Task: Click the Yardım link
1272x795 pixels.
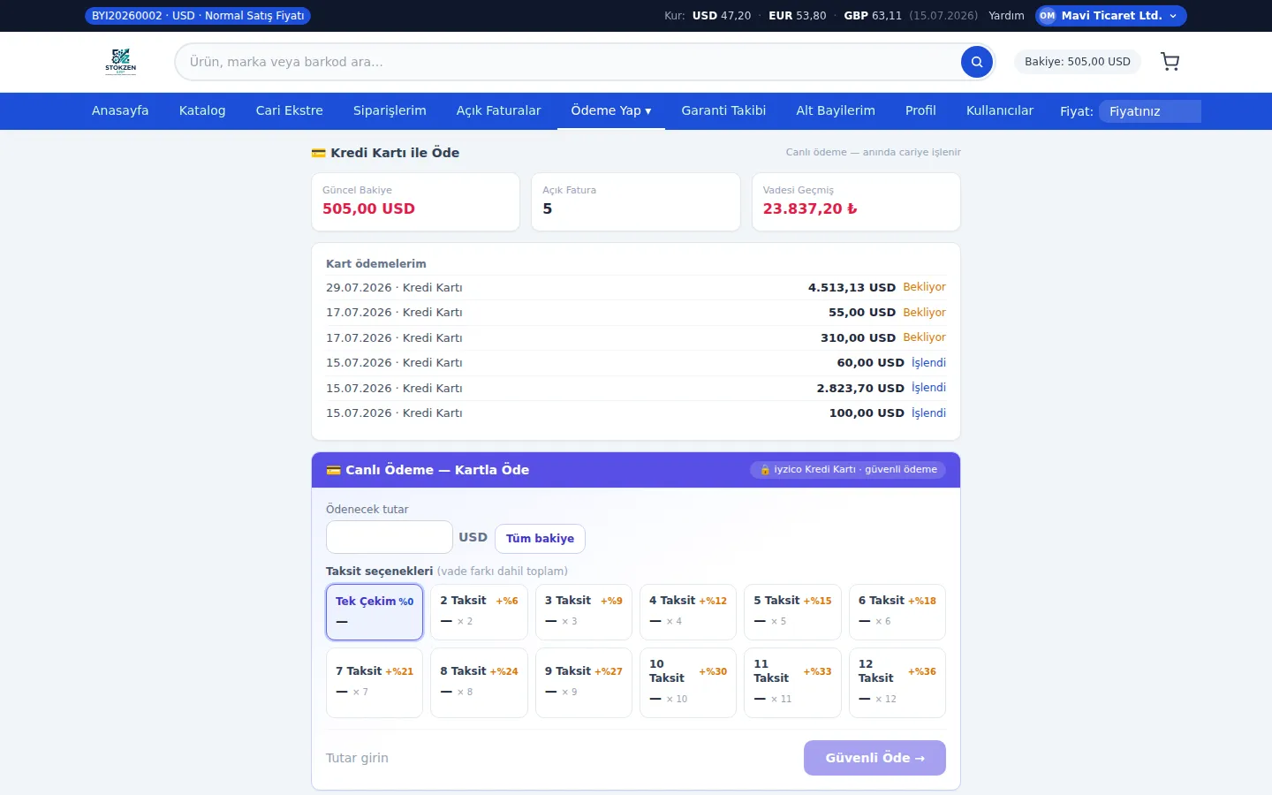Action: (x=1006, y=16)
